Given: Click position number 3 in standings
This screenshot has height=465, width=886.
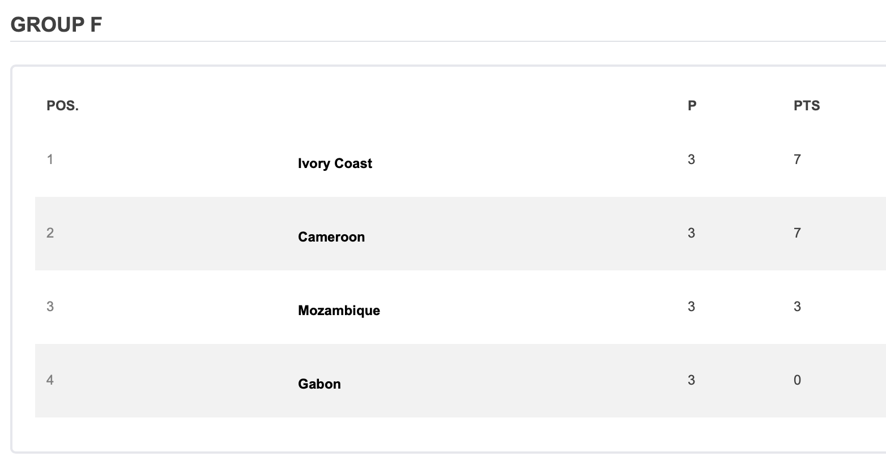Looking at the screenshot, I should pos(50,307).
